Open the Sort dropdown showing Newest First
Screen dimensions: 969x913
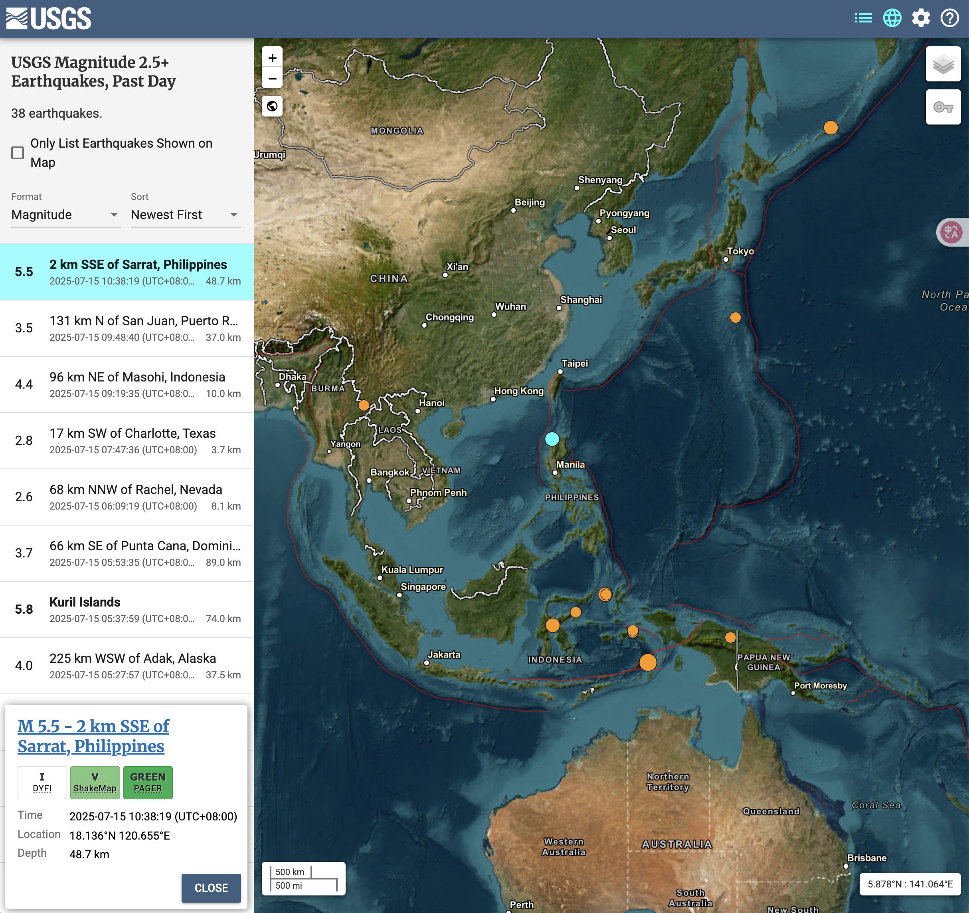tap(185, 215)
